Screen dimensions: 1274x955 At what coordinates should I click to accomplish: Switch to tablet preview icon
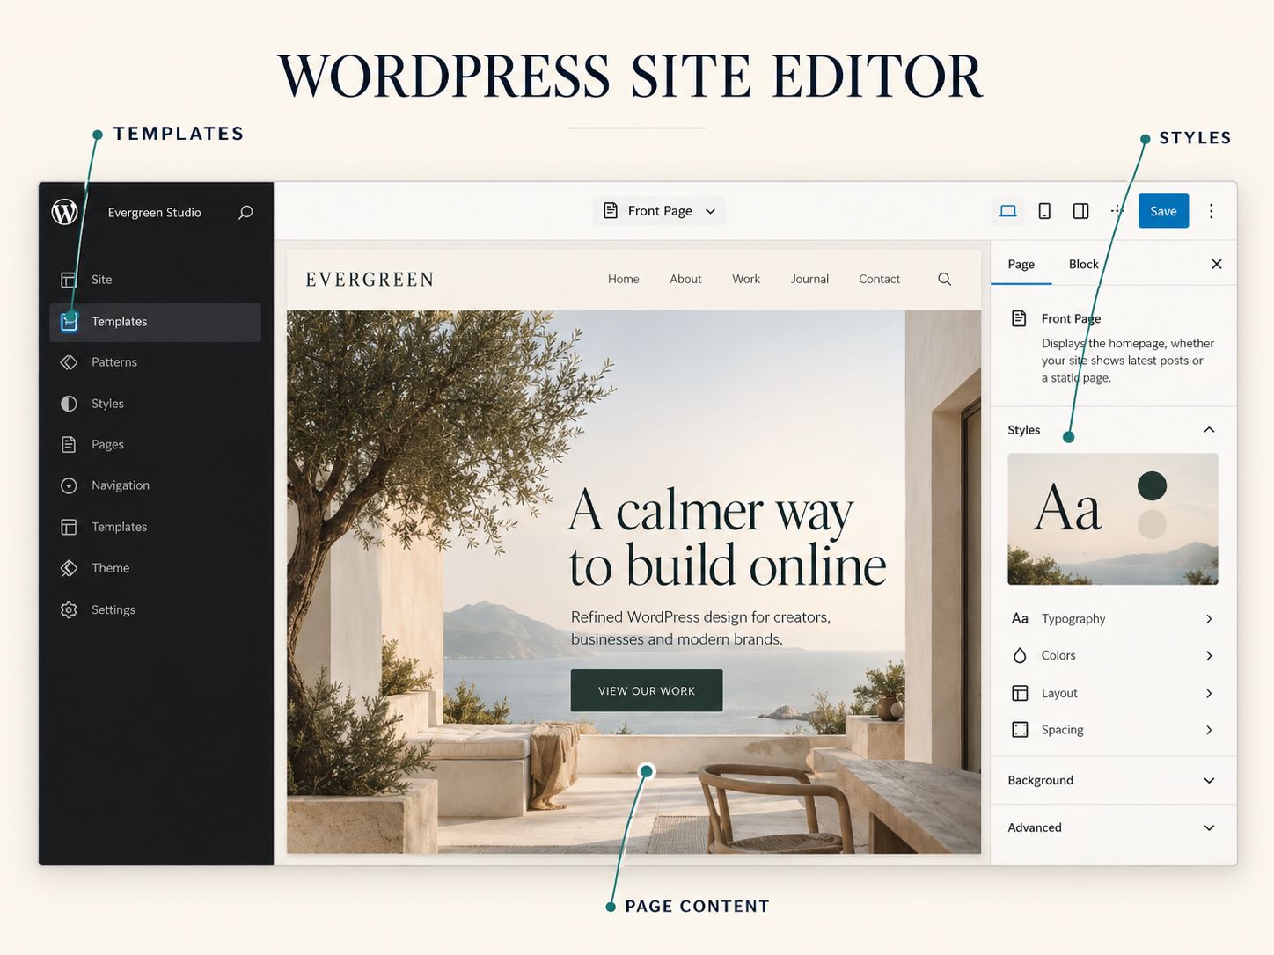(x=1044, y=211)
